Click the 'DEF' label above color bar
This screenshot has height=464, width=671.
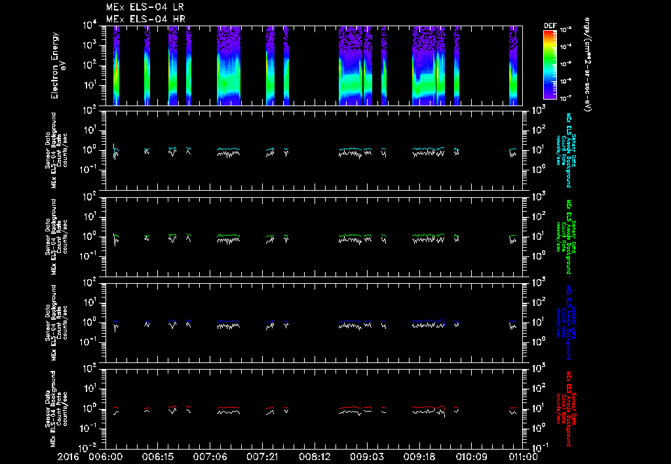click(x=550, y=26)
